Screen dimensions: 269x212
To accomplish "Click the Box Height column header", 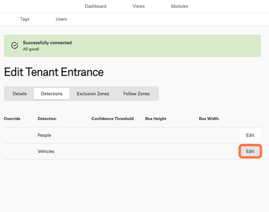I will pyautogui.click(x=156, y=119).
